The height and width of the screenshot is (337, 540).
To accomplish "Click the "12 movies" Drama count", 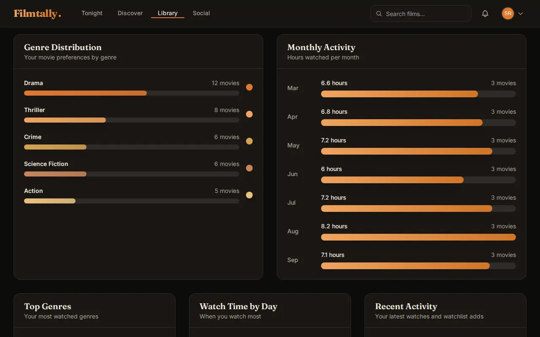I will (225, 83).
